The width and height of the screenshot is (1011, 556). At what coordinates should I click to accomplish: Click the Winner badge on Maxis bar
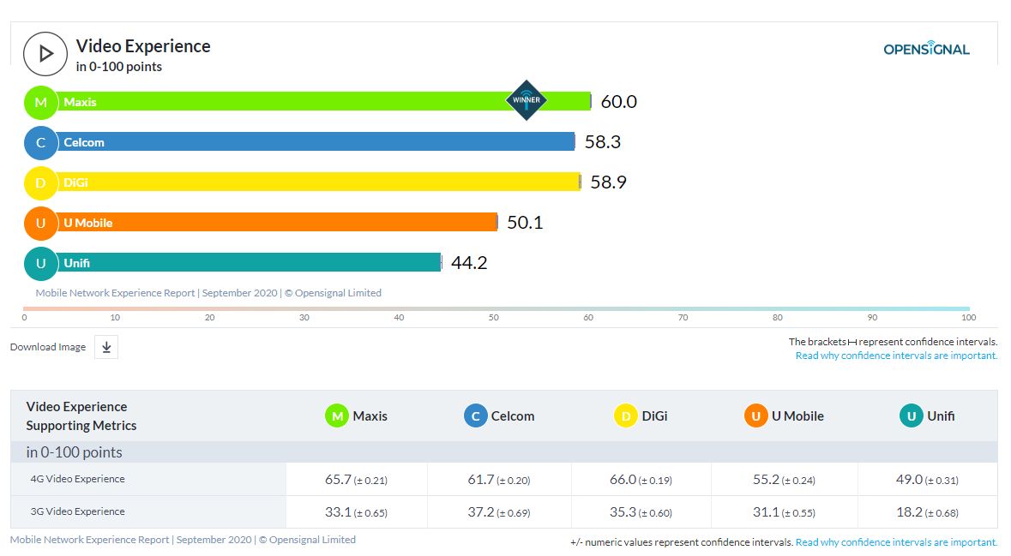click(526, 100)
